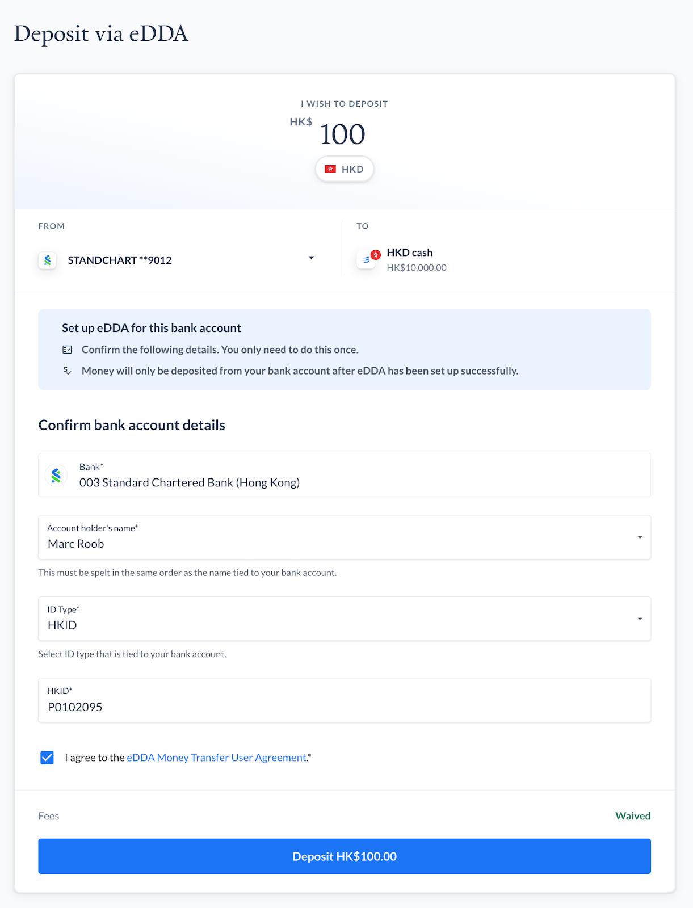
Task: Click the Standard Chartered logo beside STANDCHART **9012
Action: pos(48,260)
